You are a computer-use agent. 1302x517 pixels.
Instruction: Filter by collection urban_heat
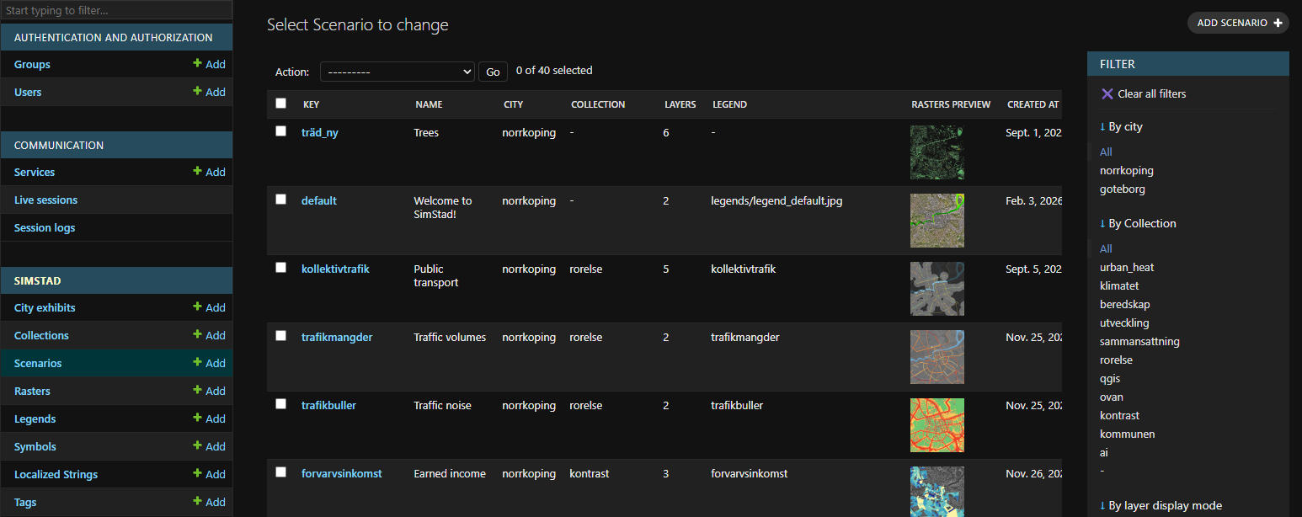click(1127, 267)
